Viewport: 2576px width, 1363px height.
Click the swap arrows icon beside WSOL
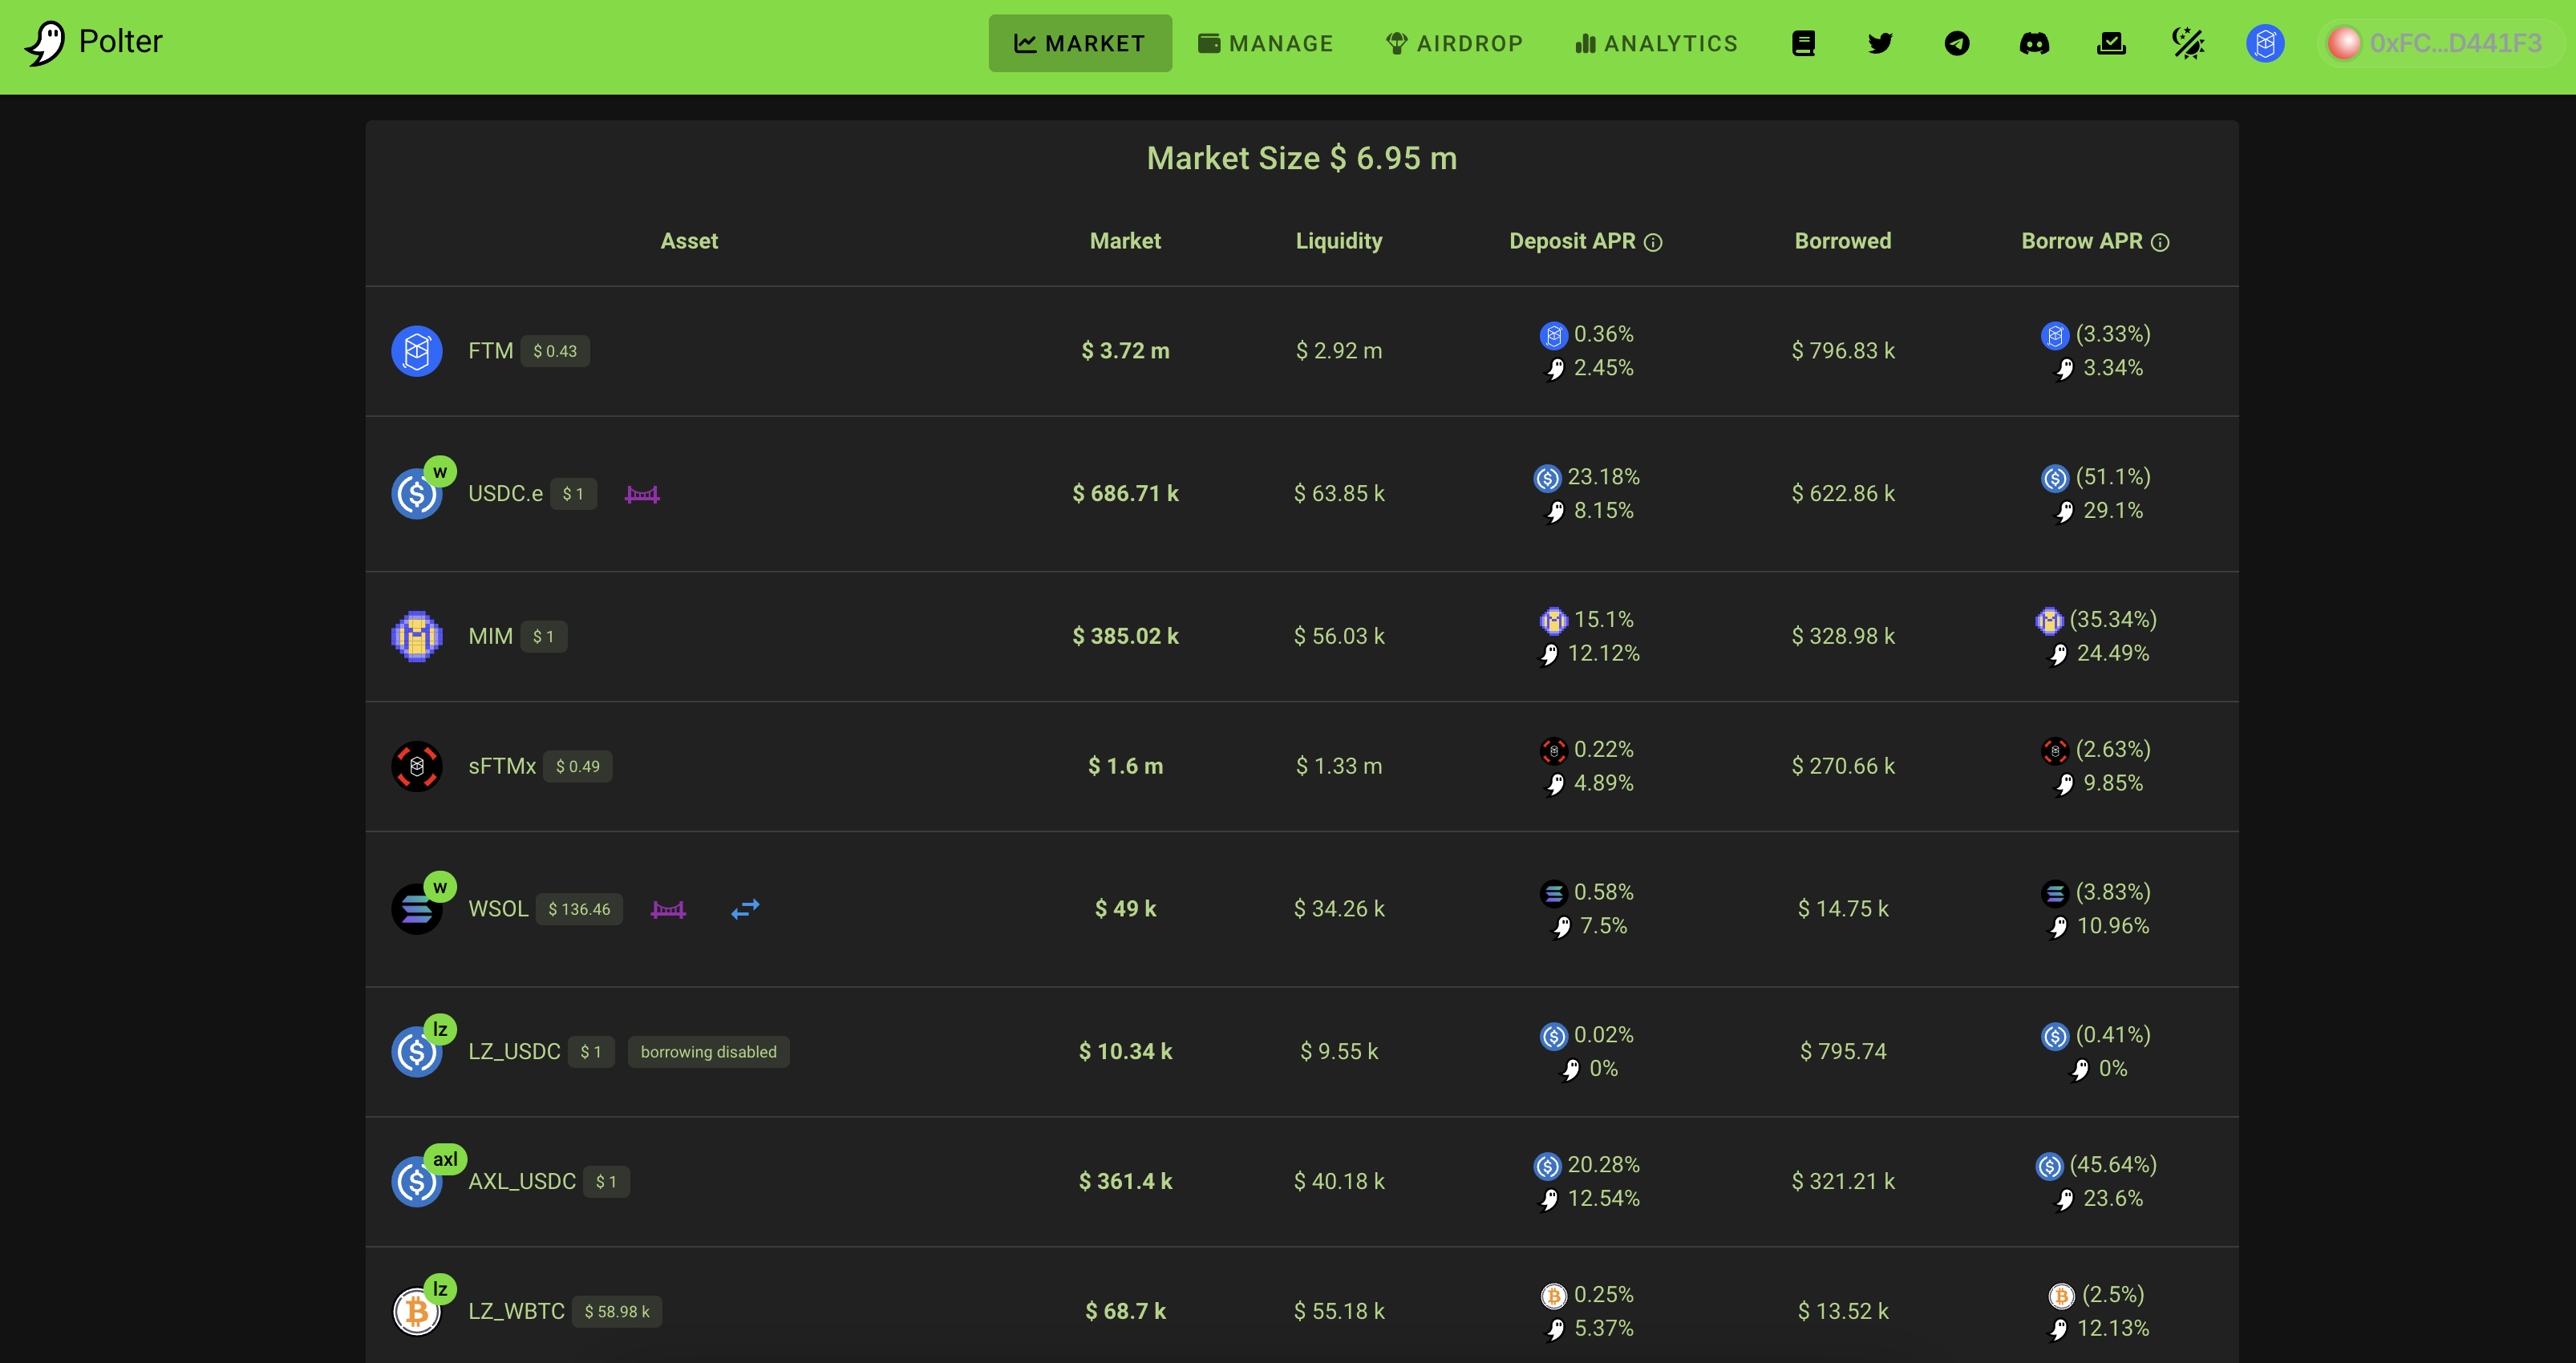pyautogui.click(x=745, y=909)
